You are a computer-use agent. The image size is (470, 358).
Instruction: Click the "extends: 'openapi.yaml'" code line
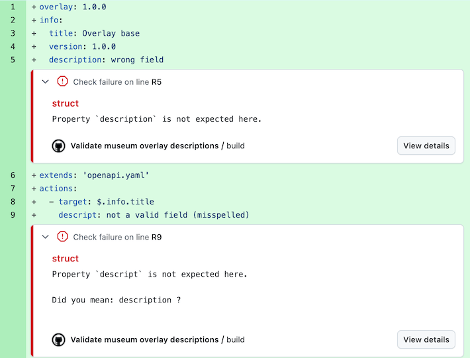point(94,175)
